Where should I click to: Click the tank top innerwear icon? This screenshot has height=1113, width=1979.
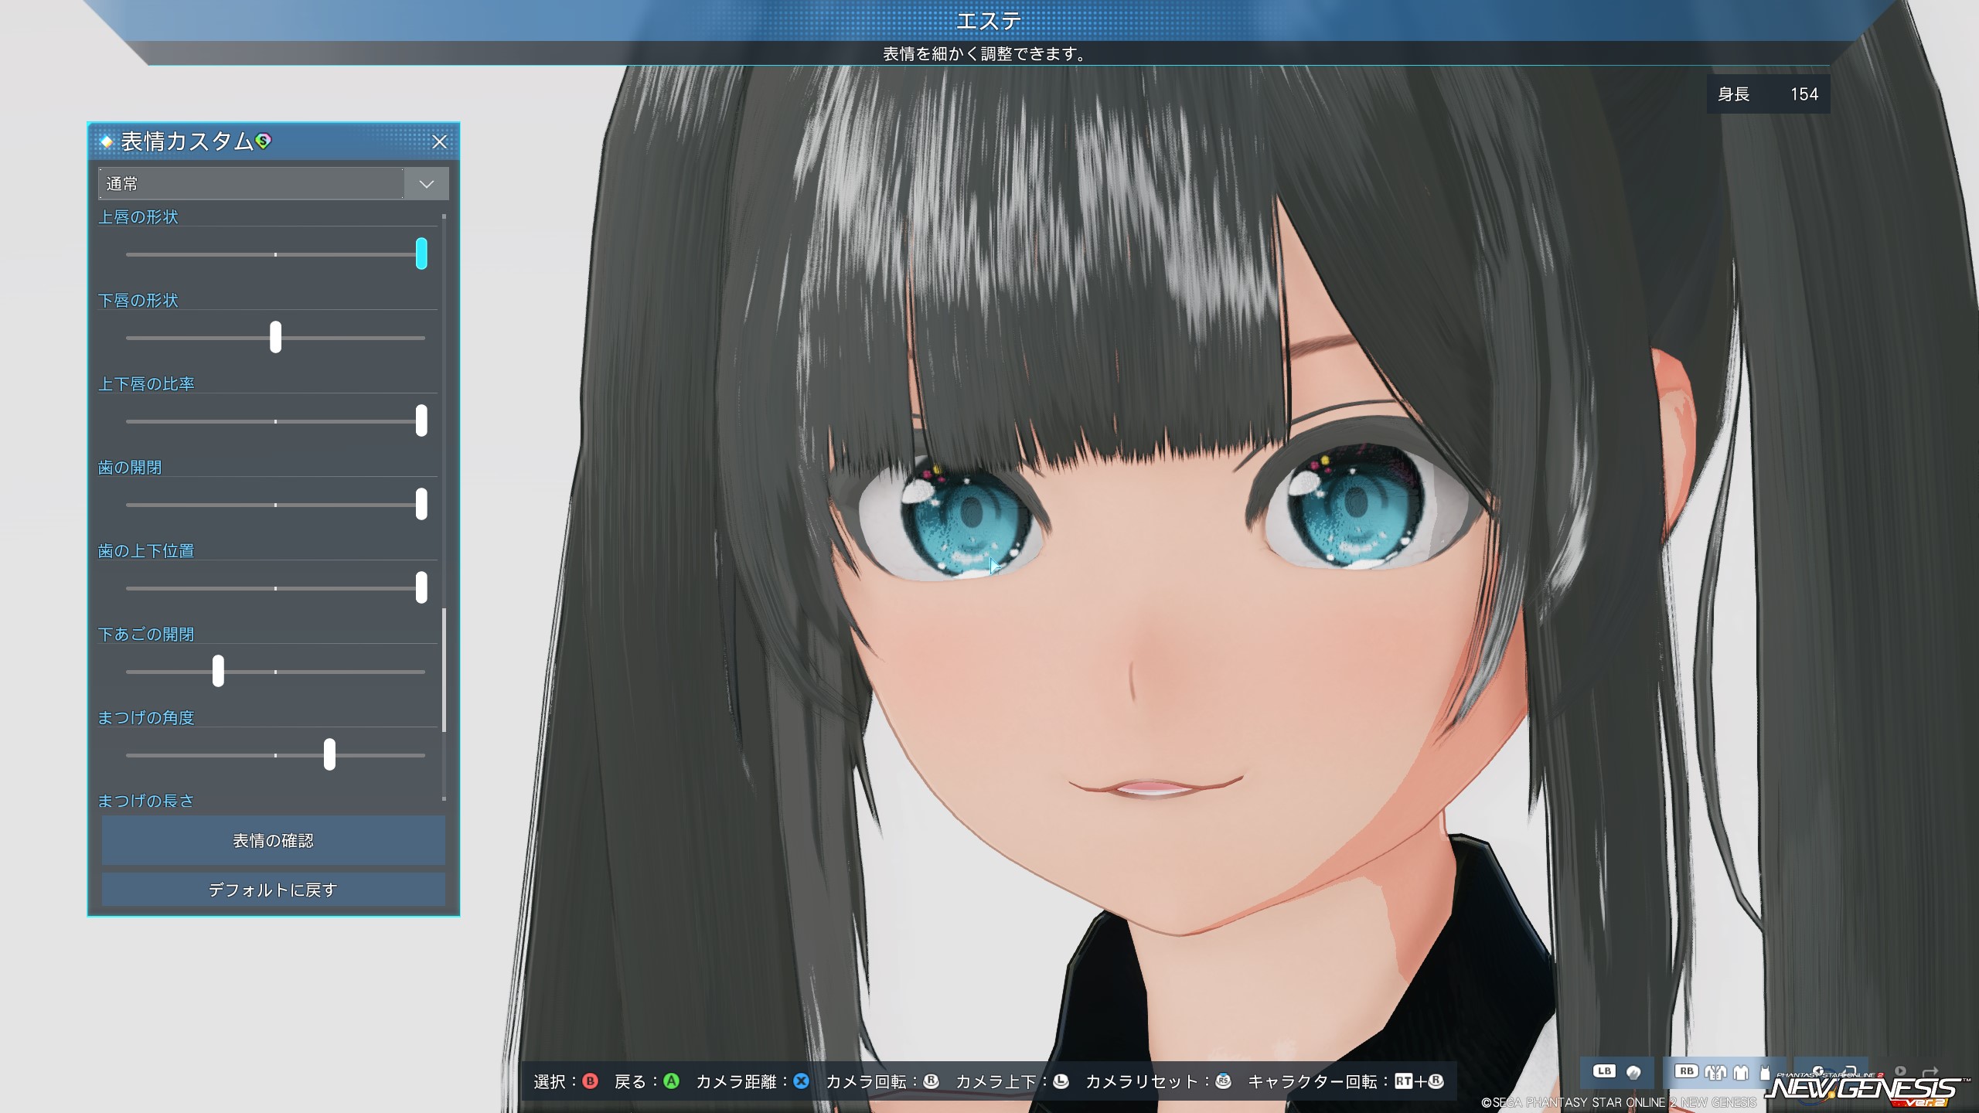point(1765,1074)
